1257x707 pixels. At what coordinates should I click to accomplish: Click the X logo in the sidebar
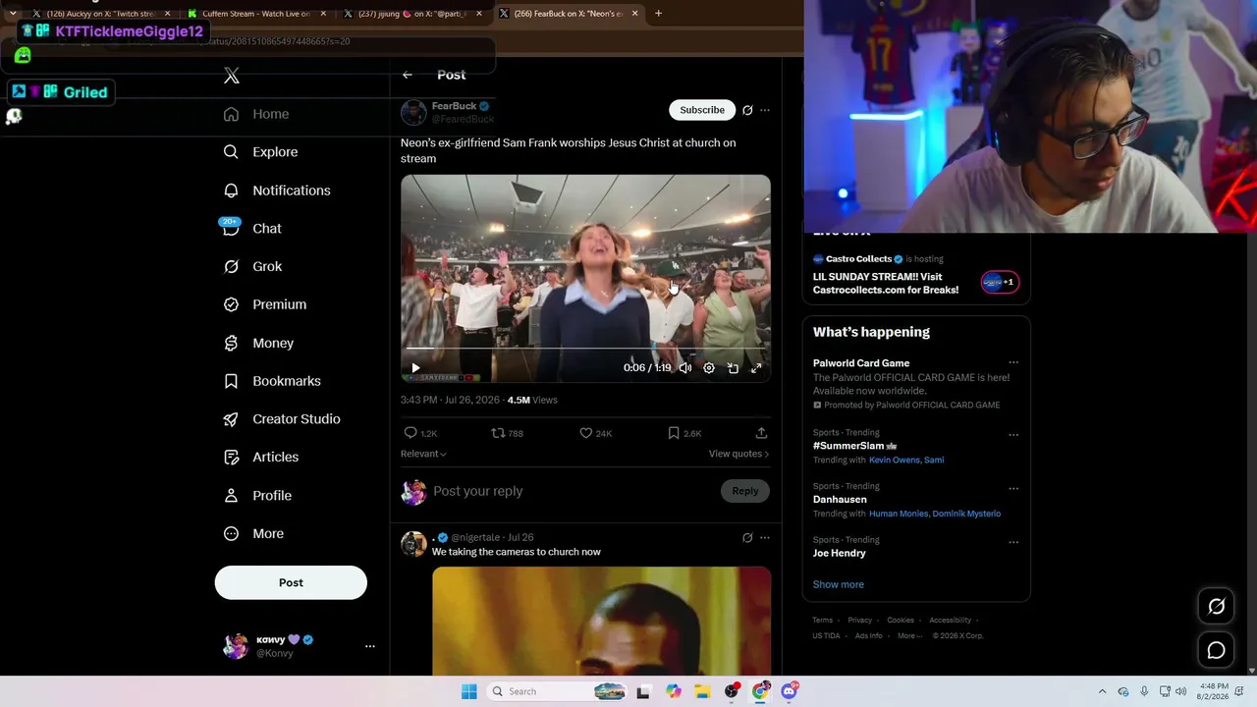(x=232, y=76)
